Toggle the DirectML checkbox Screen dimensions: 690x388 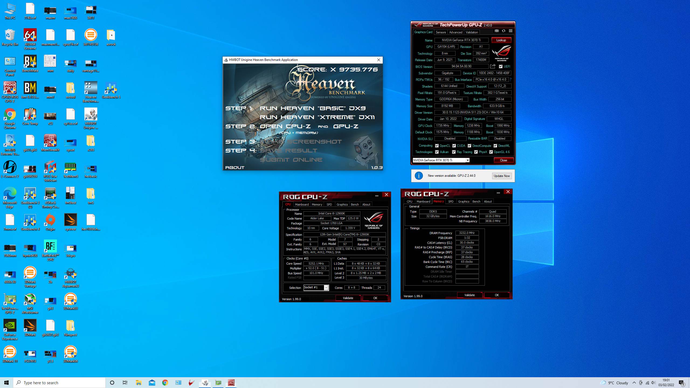click(x=495, y=146)
